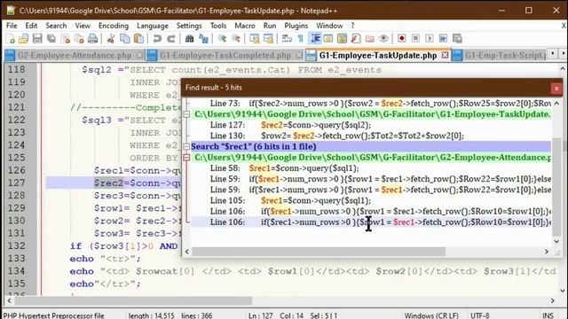Open the Plugins menu

(296, 26)
